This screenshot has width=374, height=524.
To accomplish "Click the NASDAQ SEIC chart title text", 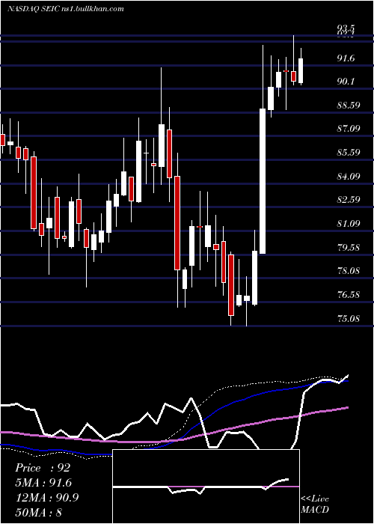I will 66,8.
